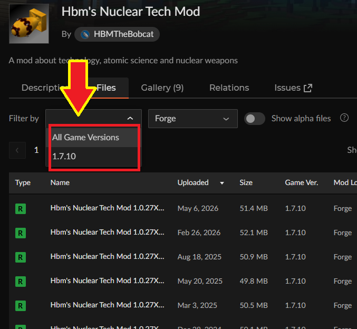Screen dimensions: 357x329
Task: Click the 51.4 MB size value
Action: (x=254, y=209)
